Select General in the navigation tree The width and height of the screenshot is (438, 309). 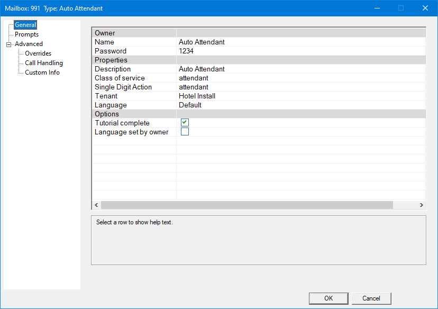coord(25,25)
